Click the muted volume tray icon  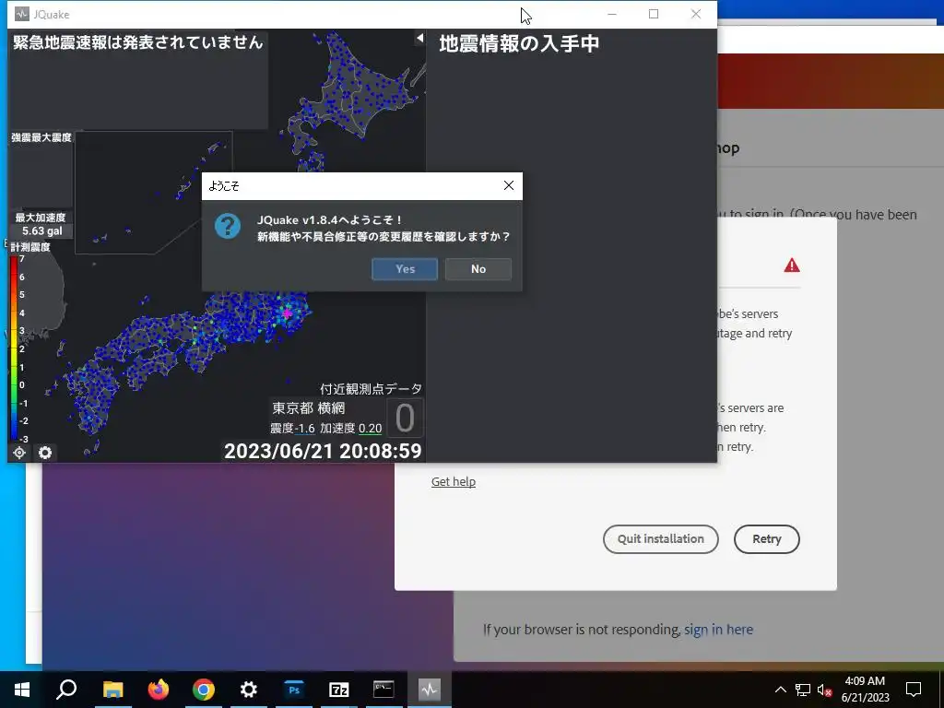click(x=825, y=690)
